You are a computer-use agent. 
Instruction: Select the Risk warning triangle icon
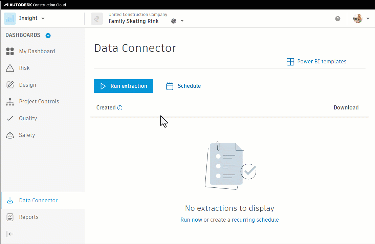(10, 68)
